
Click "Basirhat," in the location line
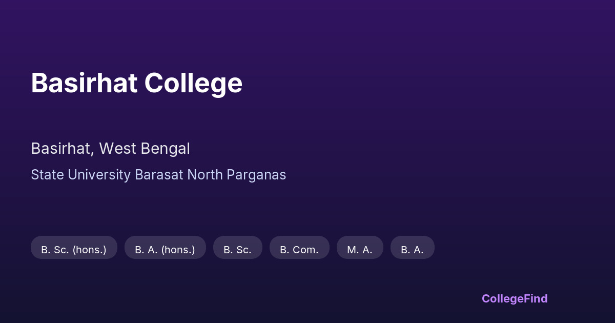pyautogui.click(x=63, y=149)
